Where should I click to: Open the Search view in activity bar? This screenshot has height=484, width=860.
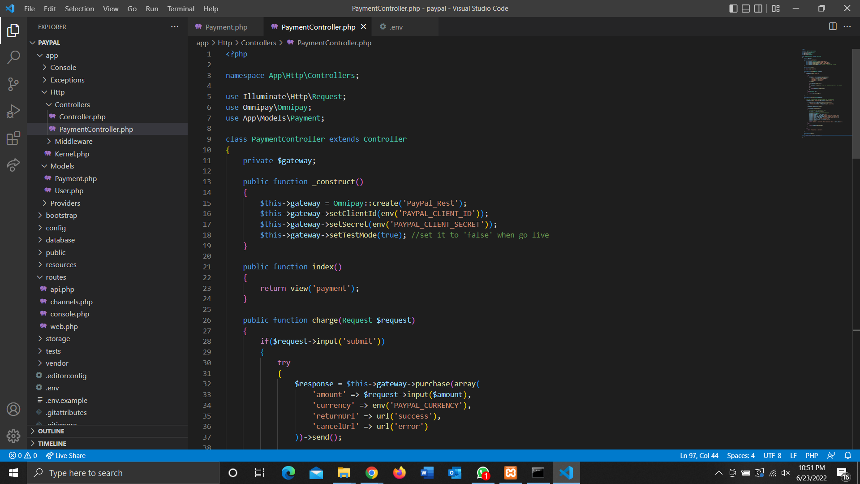pos(13,57)
